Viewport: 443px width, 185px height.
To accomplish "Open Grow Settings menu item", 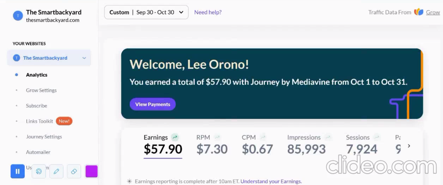I will click(x=41, y=90).
